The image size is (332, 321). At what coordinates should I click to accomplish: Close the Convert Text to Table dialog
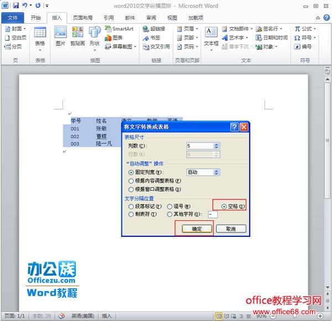click(243, 127)
